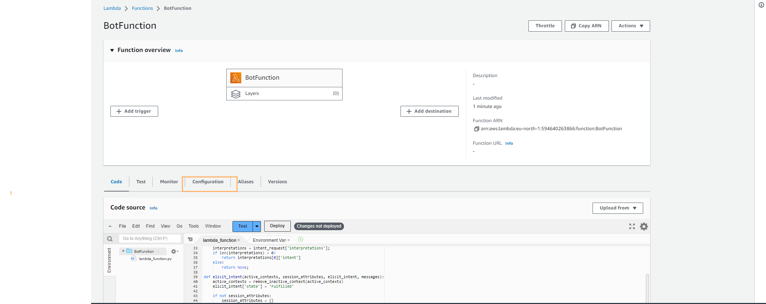Open the Monitor tab
Screen dimensions: 766x304
pyautogui.click(x=169, y=182)
